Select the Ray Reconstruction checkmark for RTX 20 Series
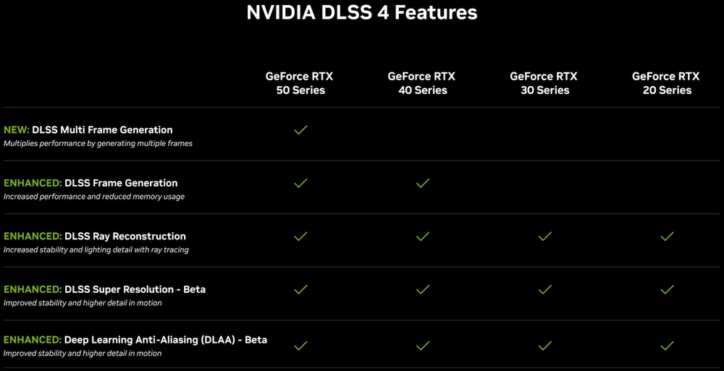 click(667, 236)
